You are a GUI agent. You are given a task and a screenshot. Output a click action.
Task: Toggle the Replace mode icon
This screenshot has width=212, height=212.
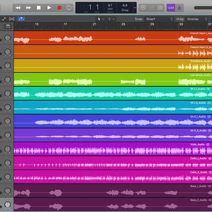[x=143, y=8]
